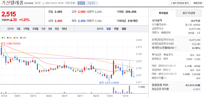
Task: Click the orange 60-day moving average swatch
Action: click(14, 38)
